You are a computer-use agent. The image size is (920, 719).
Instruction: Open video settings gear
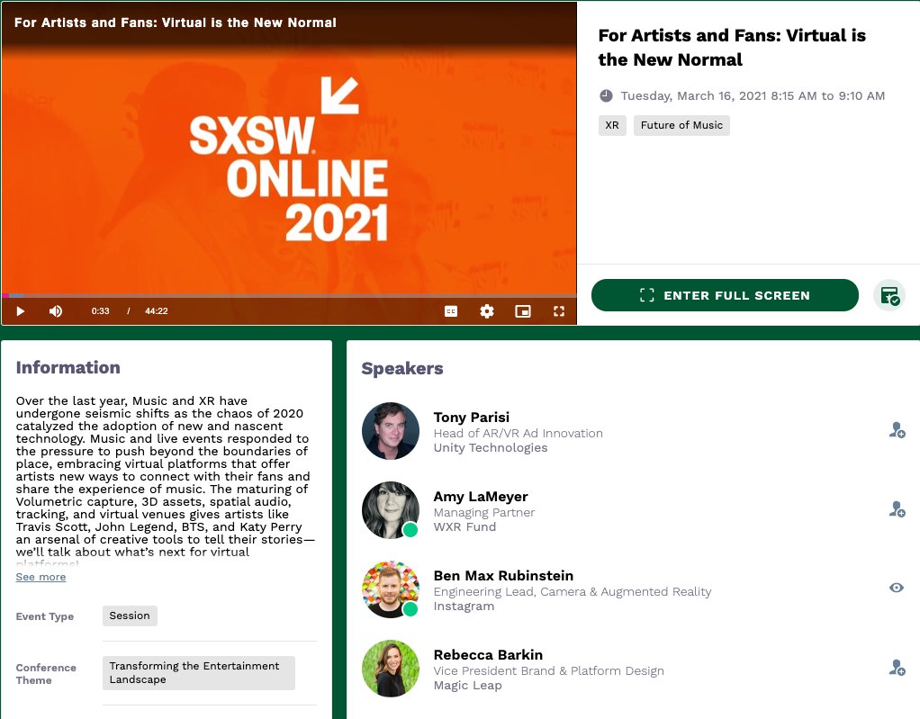tap(487, 311)
